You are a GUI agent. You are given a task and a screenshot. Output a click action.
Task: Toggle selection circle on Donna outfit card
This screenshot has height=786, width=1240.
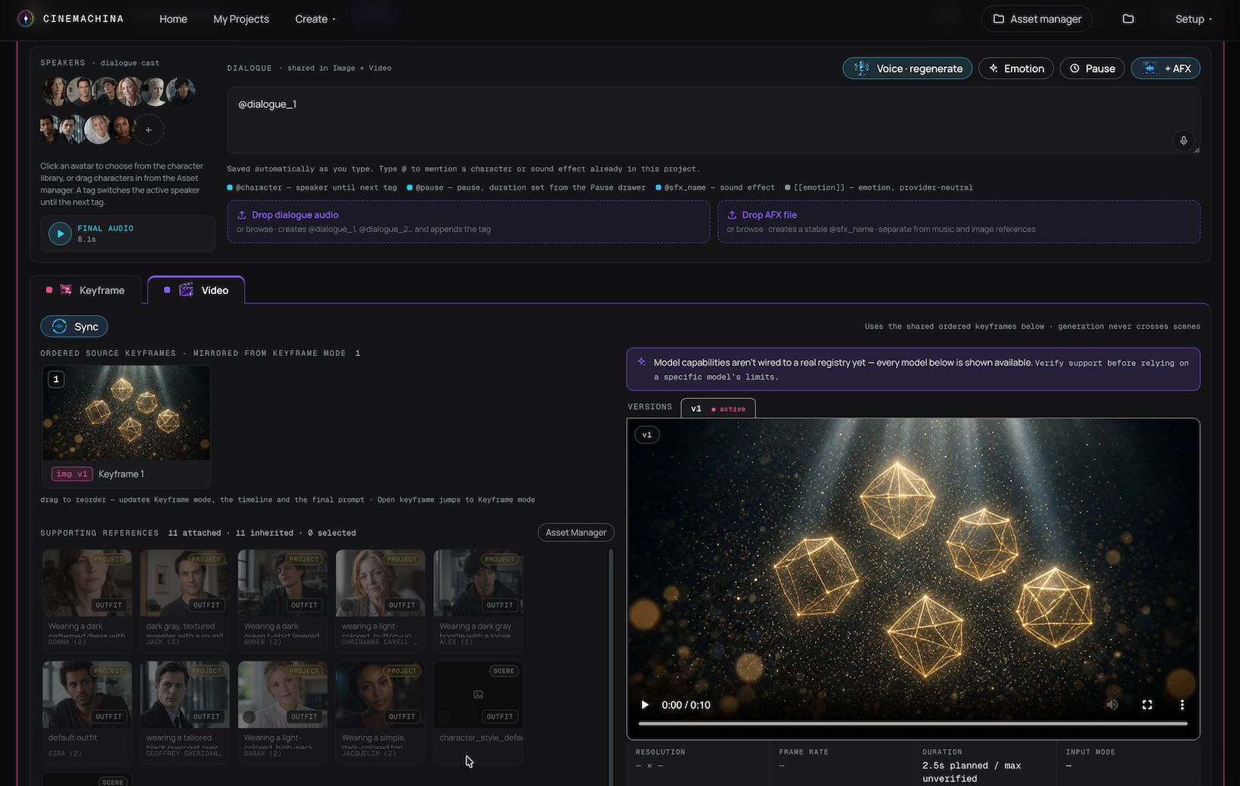(54, 605)
